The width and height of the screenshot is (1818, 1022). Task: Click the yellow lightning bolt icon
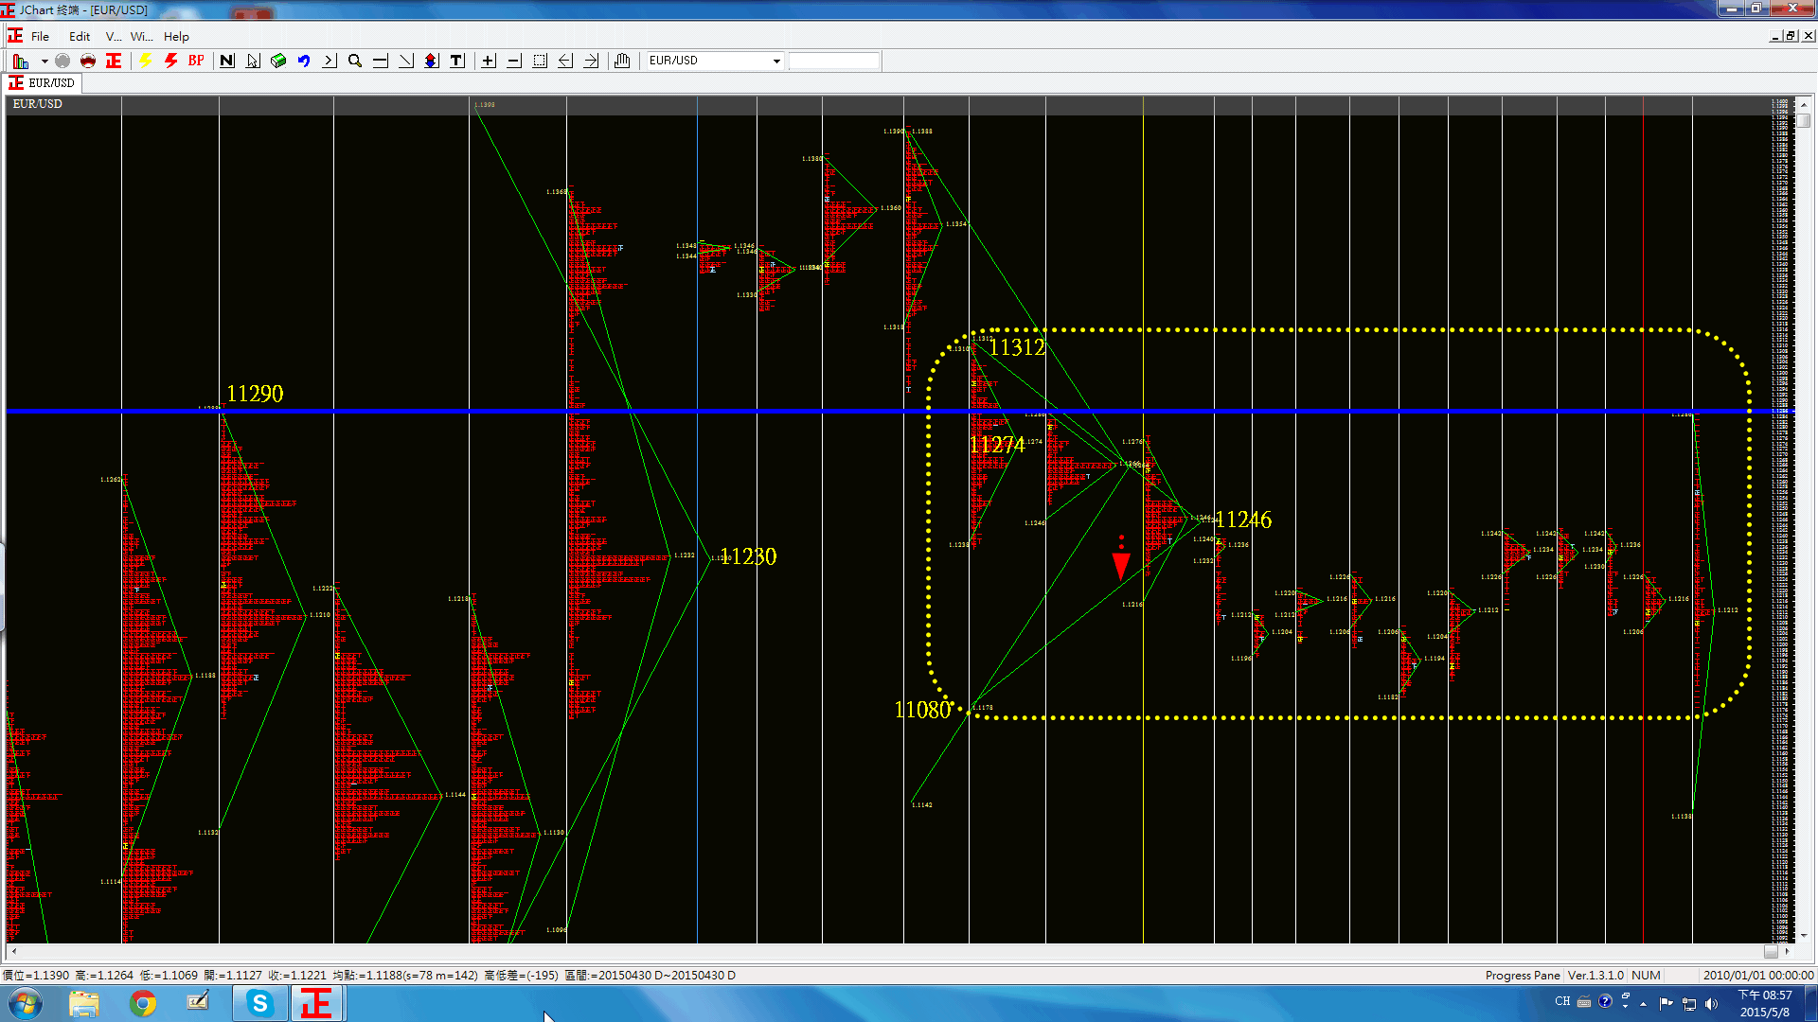(x=145, y=61)
